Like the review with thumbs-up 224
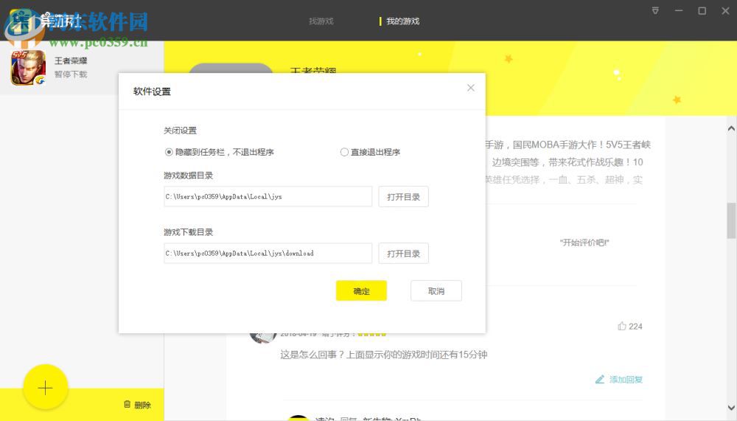Viewport: 737px width, 421px height. click(x=630, y=326)
